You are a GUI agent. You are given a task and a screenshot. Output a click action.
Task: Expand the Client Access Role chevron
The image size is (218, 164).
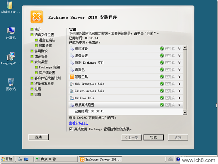point(179,91)
